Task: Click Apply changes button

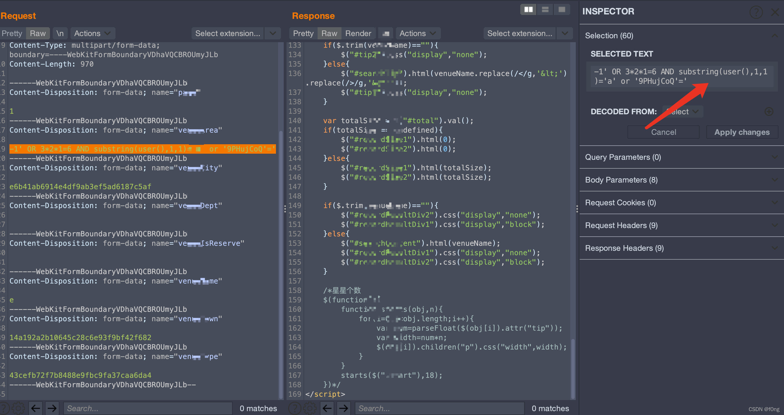Action: (742, 132)
